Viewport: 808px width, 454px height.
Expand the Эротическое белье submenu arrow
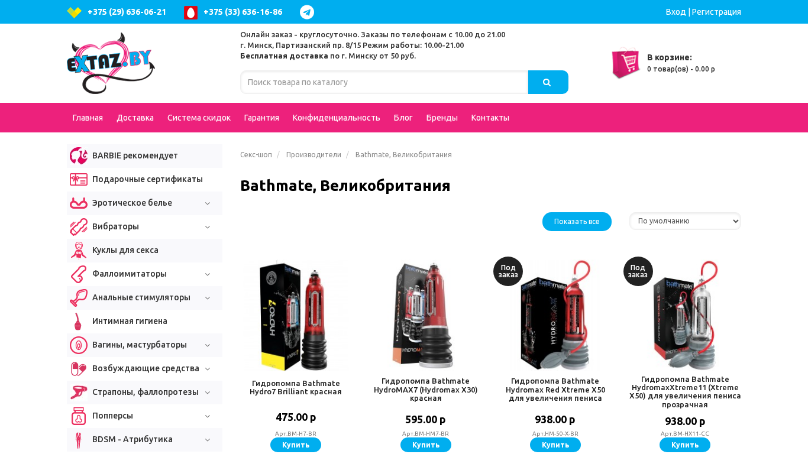tap(208, 203)
